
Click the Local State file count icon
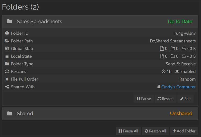click(x=162, y=56)
